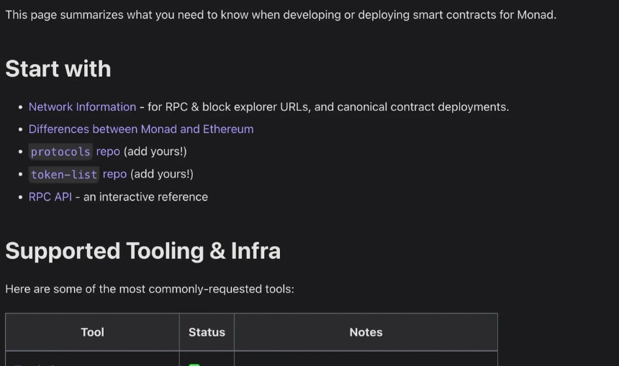
Task: Click the protocols code link
Action: coord(60,152)
